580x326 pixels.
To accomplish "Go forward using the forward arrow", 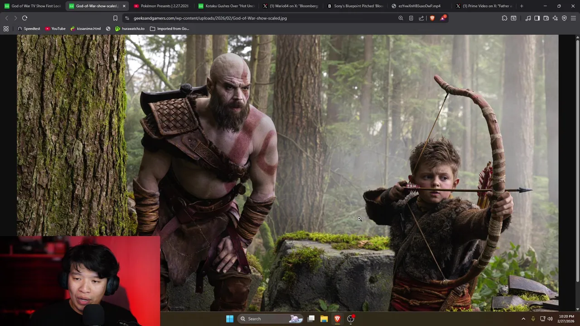I will 15,18.
